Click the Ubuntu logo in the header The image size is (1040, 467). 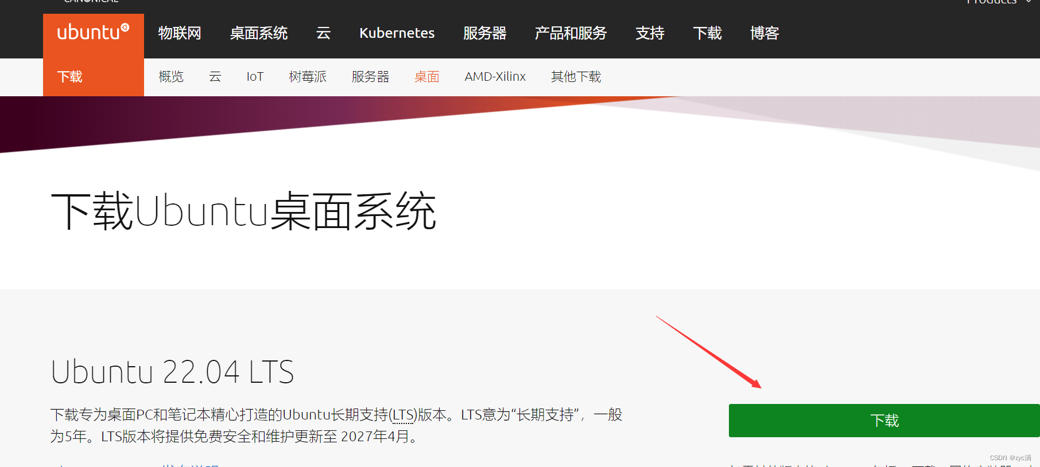[x=93, y=32]
